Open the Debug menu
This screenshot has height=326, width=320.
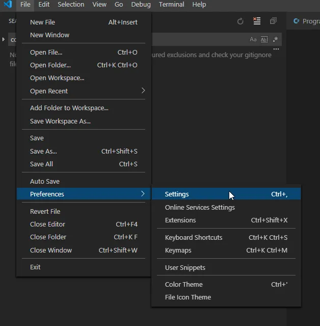pyautogui.click(x=141, y=5)
